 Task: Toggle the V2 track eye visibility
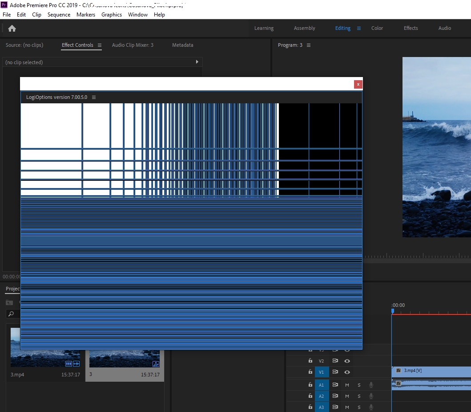[347, 361]
